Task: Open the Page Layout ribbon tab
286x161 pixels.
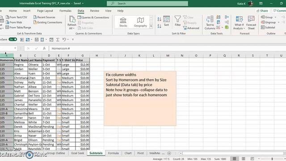Action: tap(45, 11)
